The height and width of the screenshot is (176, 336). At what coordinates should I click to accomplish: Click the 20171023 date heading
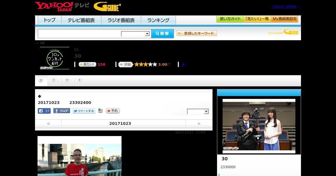tap(120, 123)
